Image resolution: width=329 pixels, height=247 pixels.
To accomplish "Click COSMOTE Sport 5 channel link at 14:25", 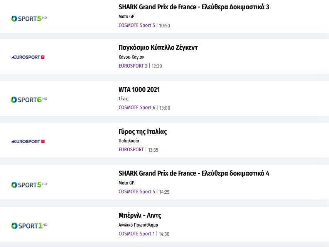I will [x=137, y=192].
